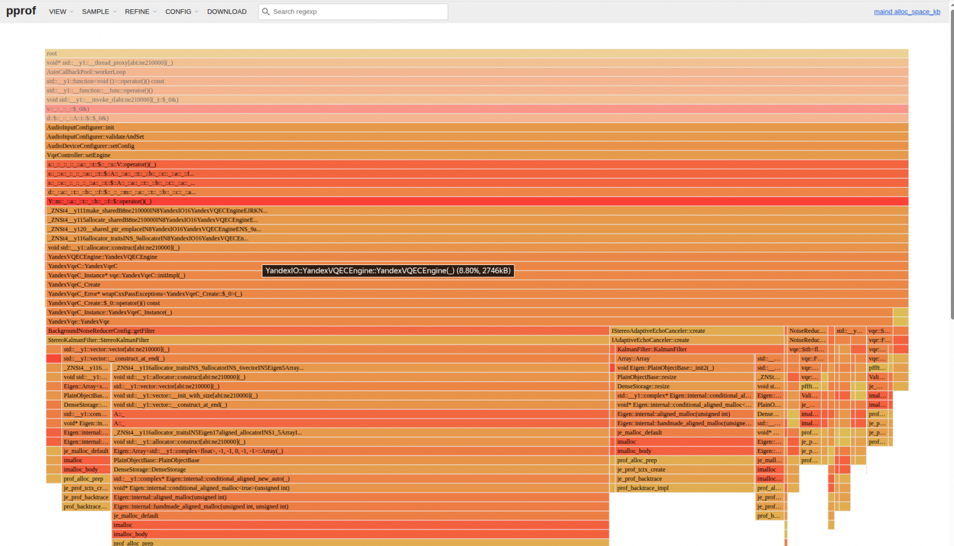Select the Array::Array frame

pyautogui.click(x=685, y=359)
